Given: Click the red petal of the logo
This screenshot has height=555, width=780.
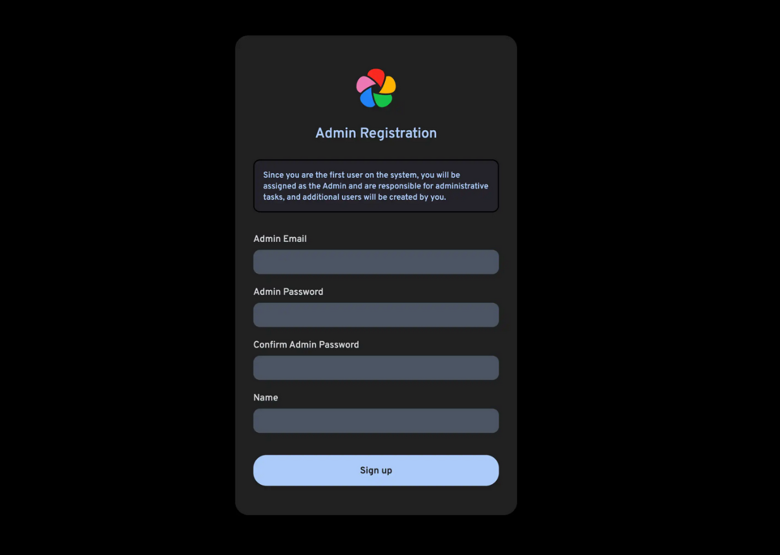Looking at the screenshot, I should pos(377,76).
